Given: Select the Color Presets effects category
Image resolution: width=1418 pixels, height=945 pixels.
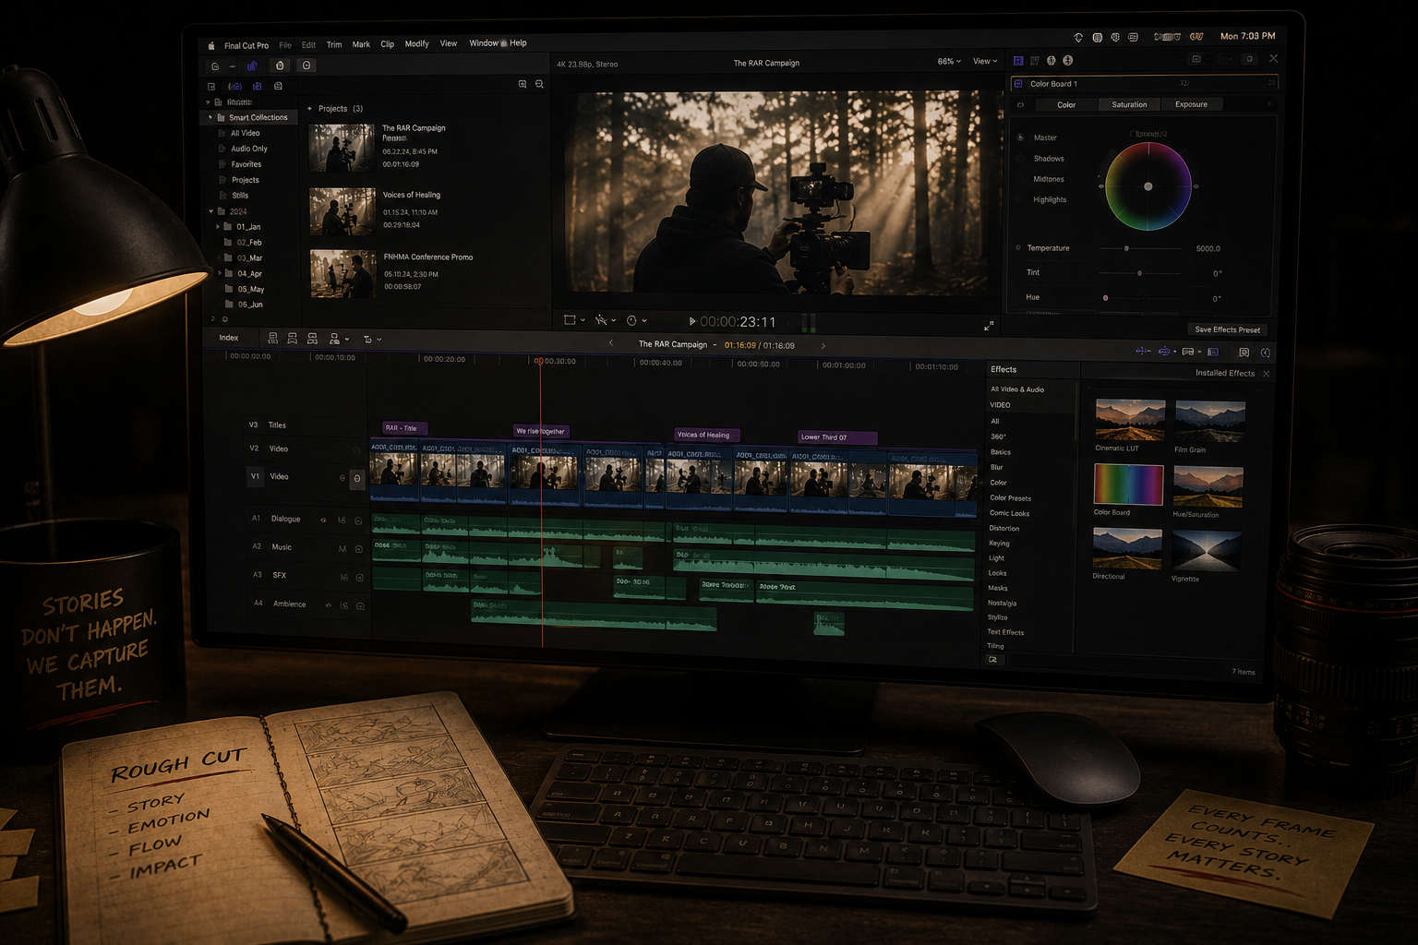Looking at the screenshot, I should coord(1011,498).
